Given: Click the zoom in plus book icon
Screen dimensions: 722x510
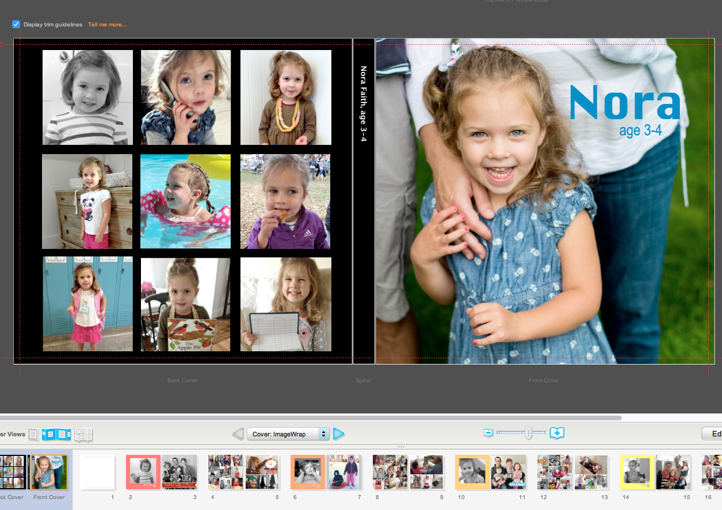Looking at the screenshot, I should pos(557,433).
